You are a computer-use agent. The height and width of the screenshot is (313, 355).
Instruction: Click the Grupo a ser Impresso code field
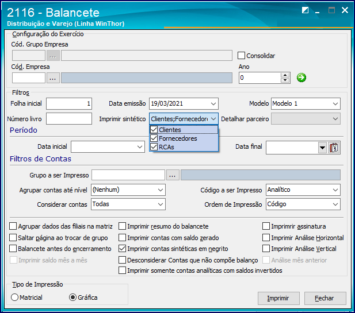(x=128, y=175)
